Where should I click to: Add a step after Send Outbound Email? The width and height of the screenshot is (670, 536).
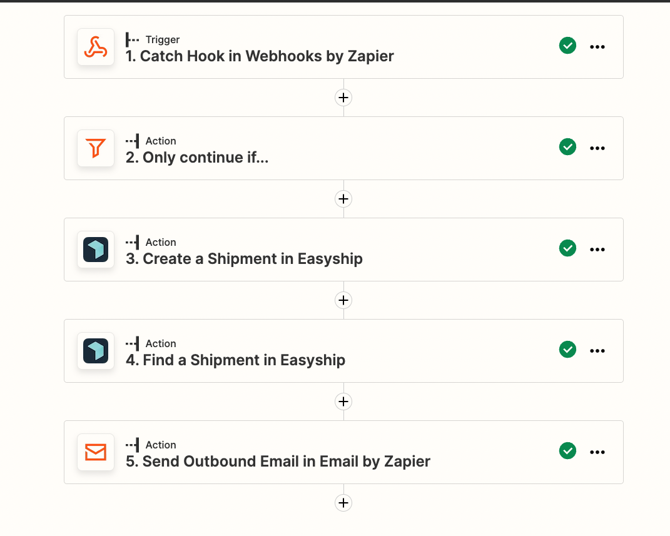click(x=343, y=503)
